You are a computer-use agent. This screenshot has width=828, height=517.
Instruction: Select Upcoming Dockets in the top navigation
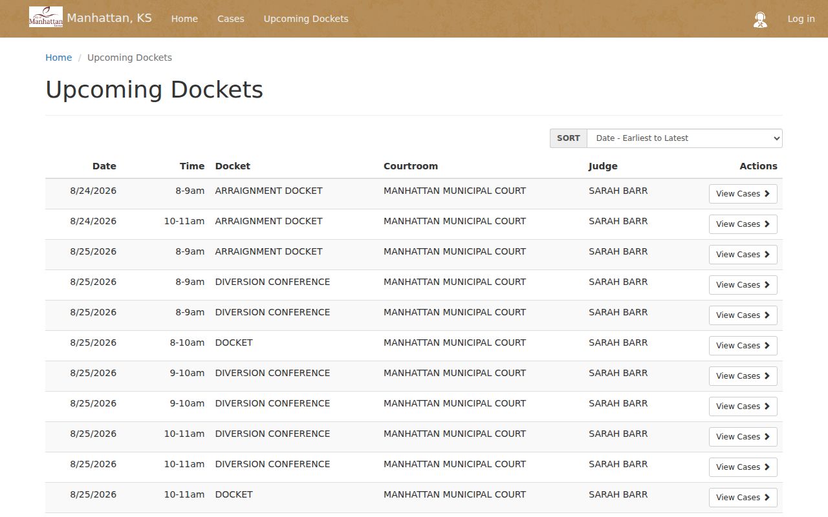click(306, 19)
